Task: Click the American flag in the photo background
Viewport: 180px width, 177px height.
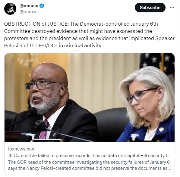Action: click(x=158, y=64)
